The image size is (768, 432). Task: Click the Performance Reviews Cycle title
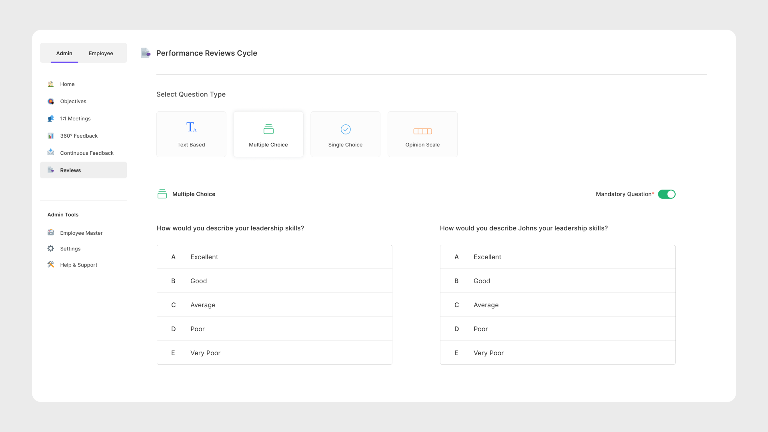(x=207, y=53)
